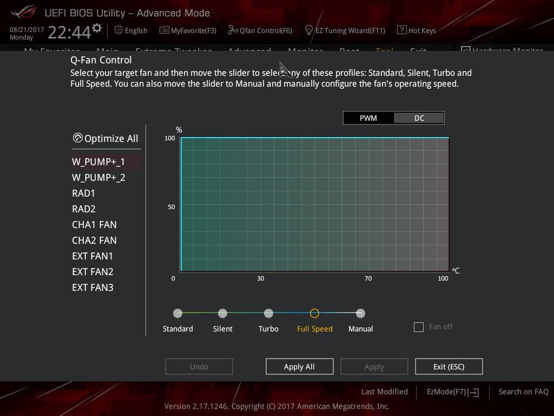Click the Version 2.17.1246 copyright text
The width and height of the screenshot is (554, 416).
(276, 406)
